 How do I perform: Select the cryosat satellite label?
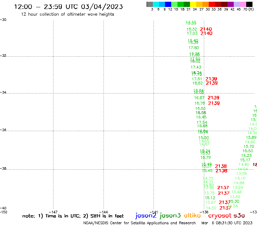[219, 216]
